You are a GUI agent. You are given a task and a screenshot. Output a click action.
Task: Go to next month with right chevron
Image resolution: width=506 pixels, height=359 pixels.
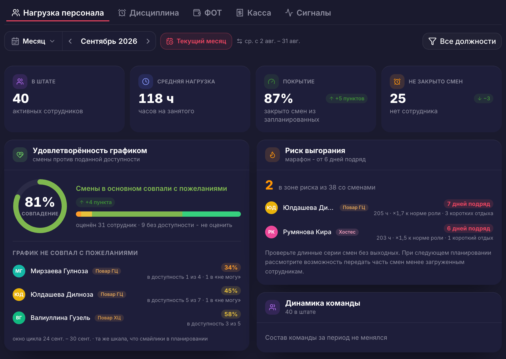pos(148,41)
